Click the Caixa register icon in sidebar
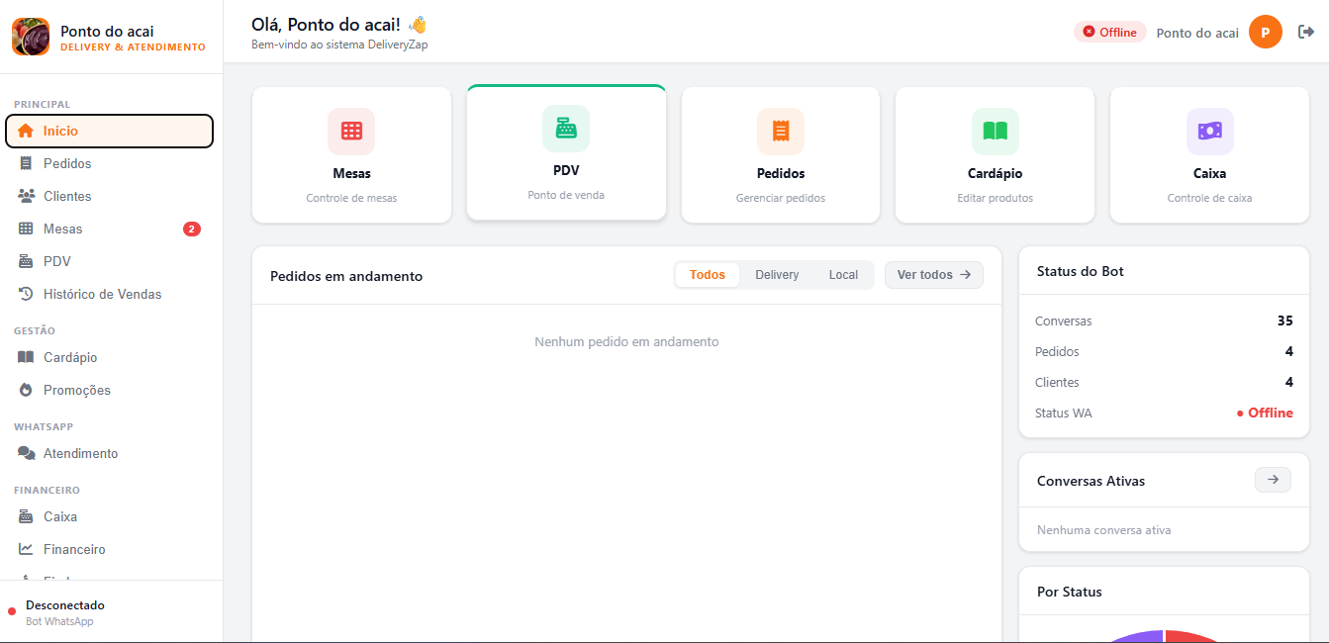1329x643 pixels. click(26, 516)
